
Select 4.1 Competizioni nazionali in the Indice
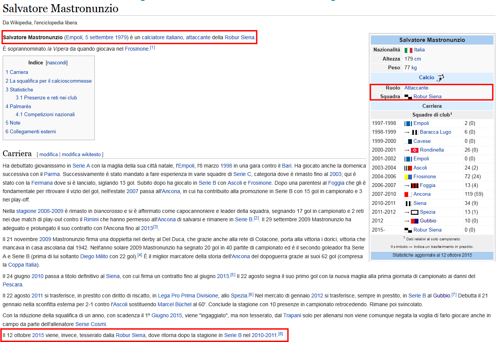pos(45,114)
